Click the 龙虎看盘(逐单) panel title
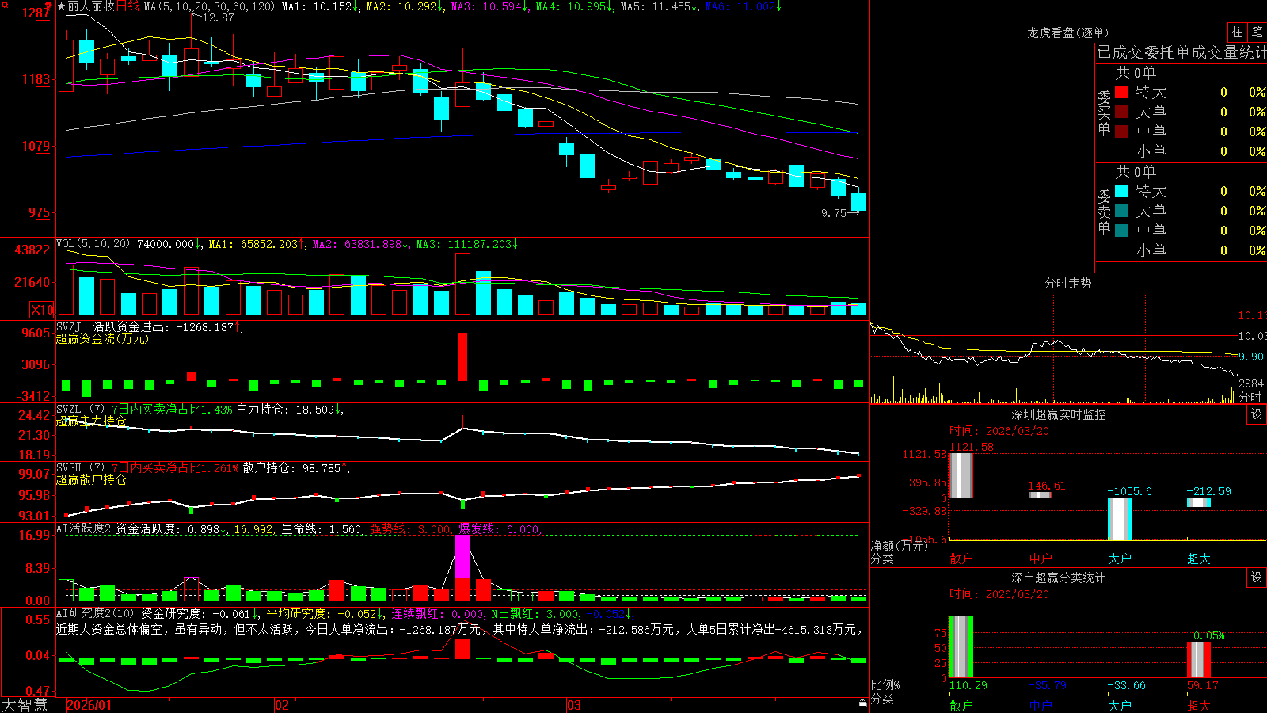 coord(1067,32)
